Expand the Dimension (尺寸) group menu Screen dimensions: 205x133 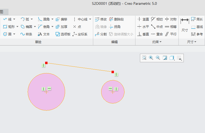click(192, 42)
